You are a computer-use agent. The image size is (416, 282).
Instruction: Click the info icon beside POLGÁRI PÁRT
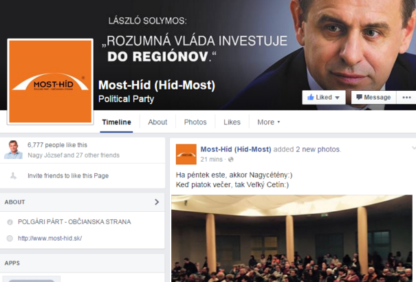[x=10, y=222]
